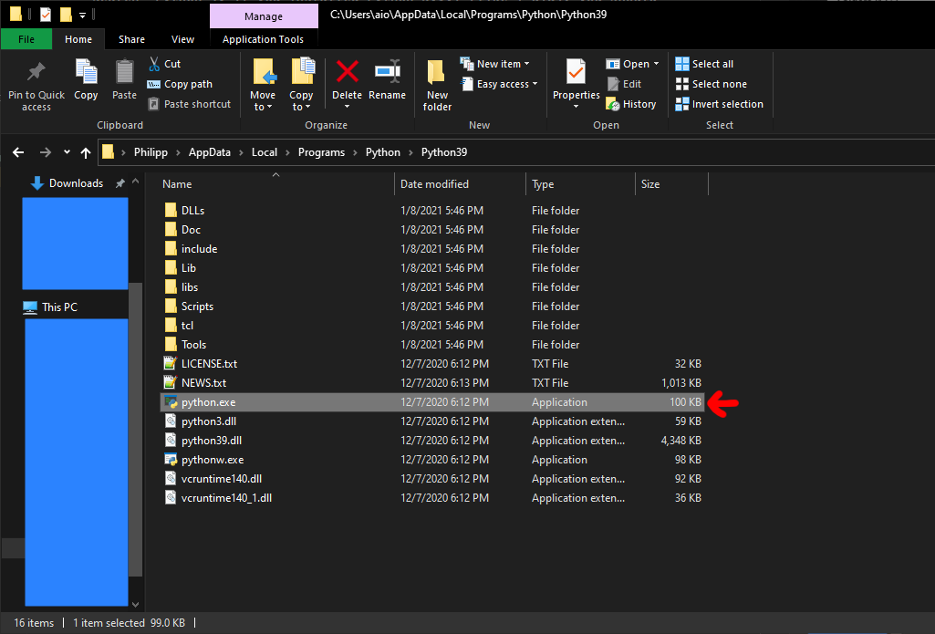Open the Share ribbon tab
Image resolution: width=935 pixels, height=634 pixels.
pos(131,39)
